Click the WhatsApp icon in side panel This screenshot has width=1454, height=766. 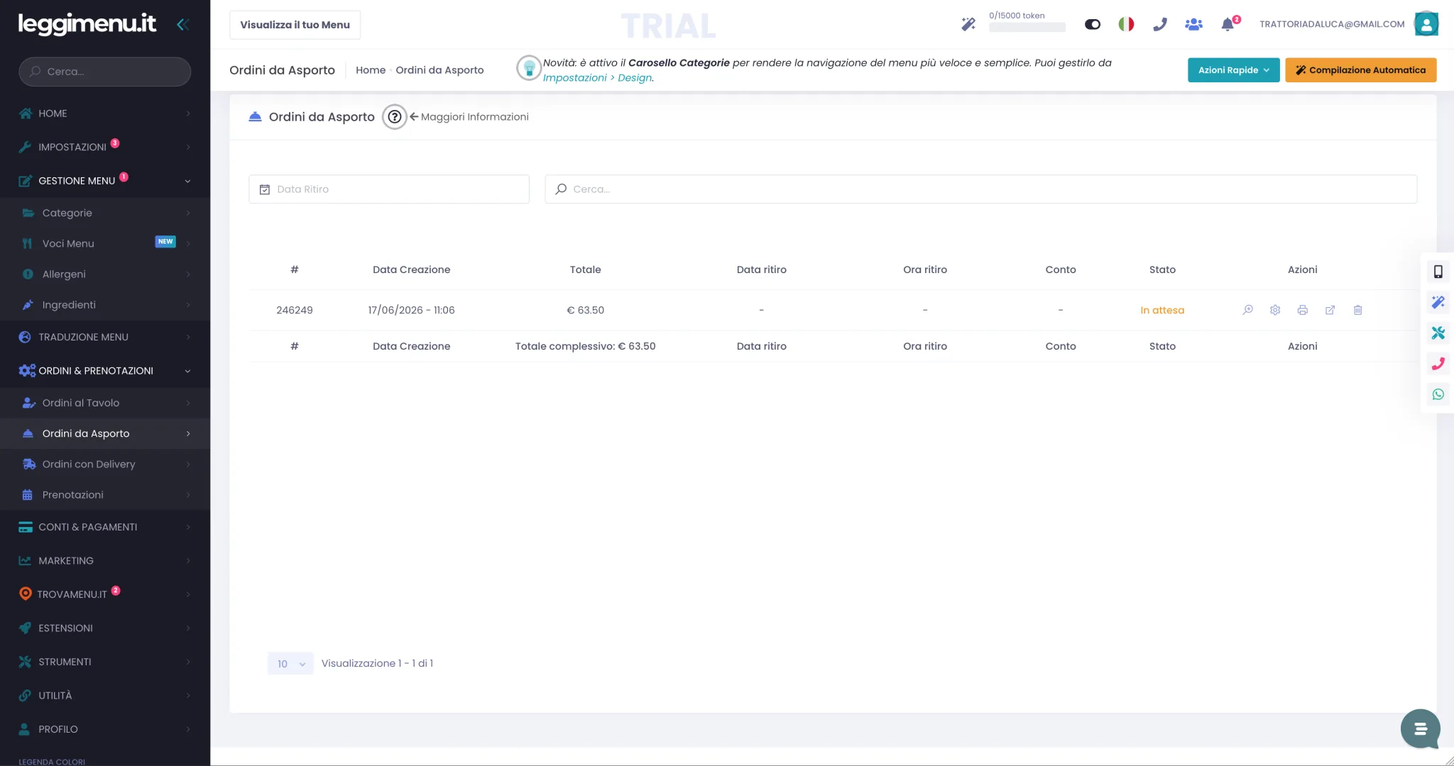pos(1438,394)
